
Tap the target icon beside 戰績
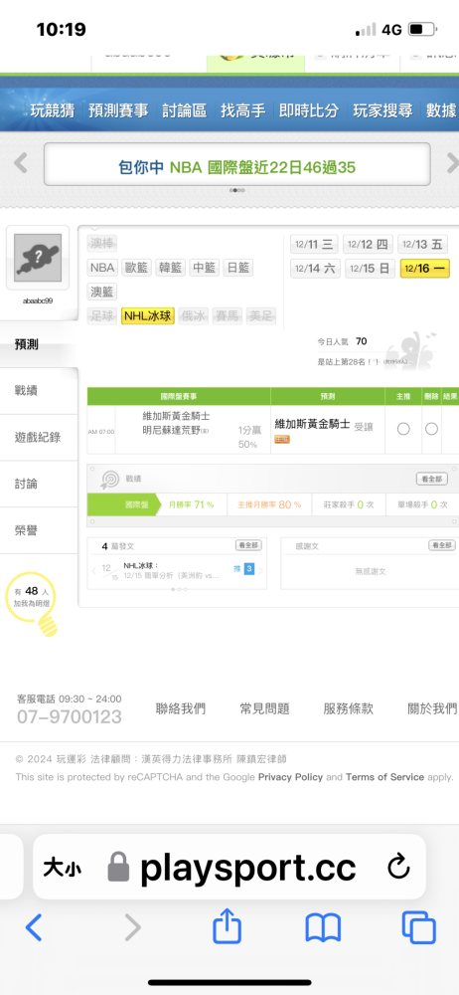(x=109, y=480)
